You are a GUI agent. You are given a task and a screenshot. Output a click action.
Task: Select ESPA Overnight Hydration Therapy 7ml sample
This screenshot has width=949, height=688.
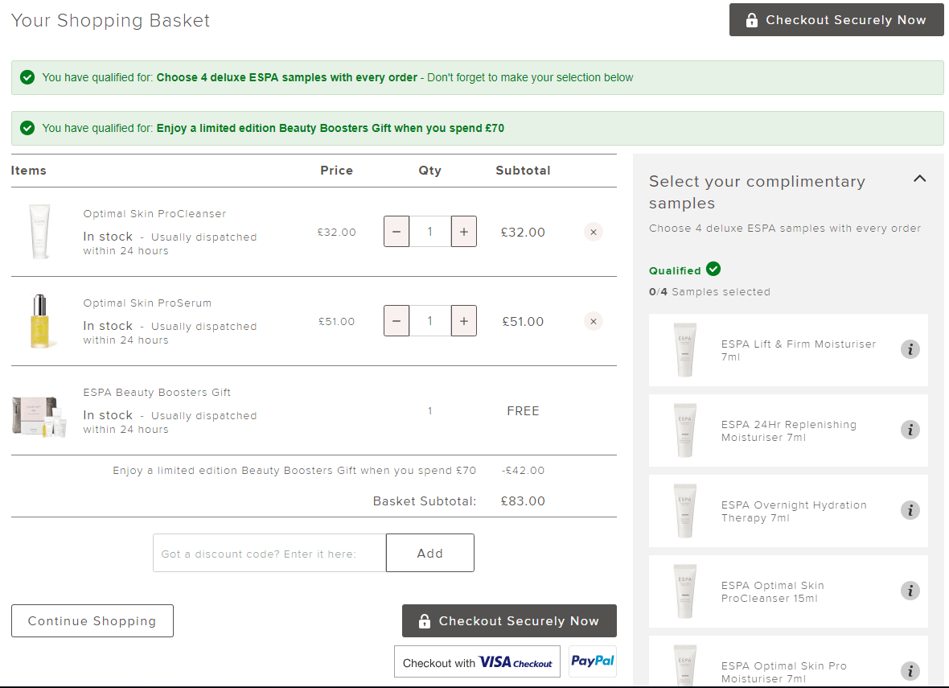click(x=788, y=511)
